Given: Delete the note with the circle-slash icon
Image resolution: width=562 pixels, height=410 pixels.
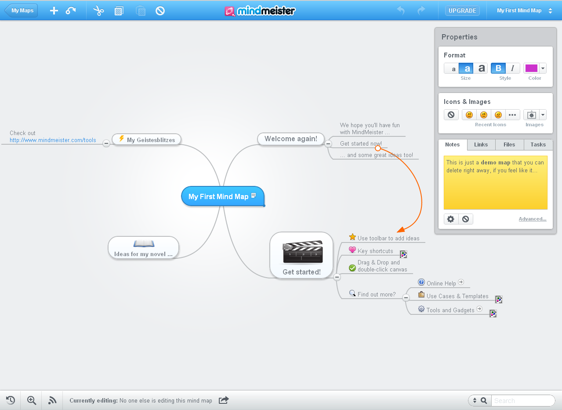Looking at the screenshot, I should point(466,219).
